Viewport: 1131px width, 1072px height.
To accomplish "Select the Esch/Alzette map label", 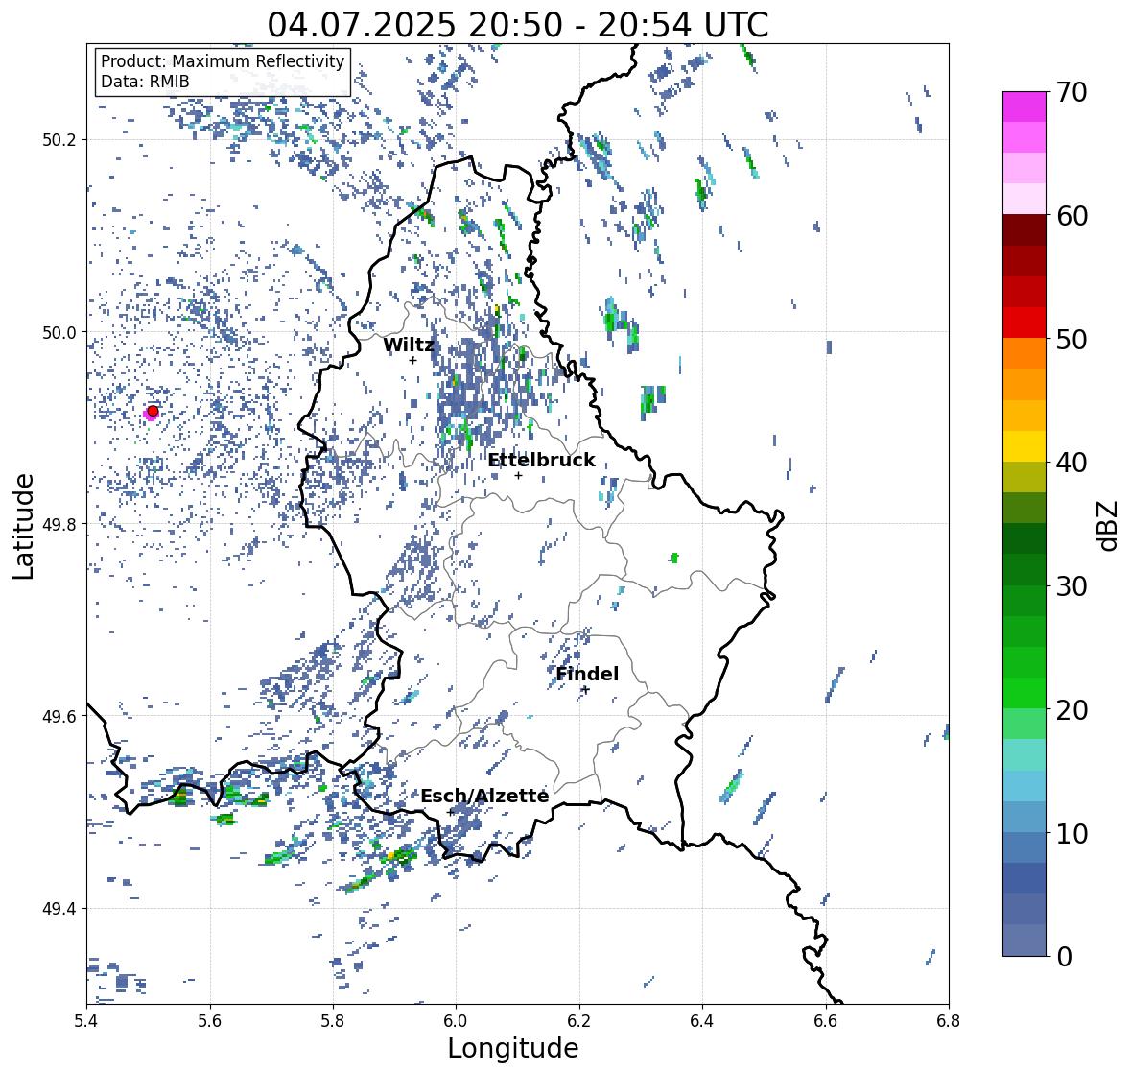I will pos(484,796).
